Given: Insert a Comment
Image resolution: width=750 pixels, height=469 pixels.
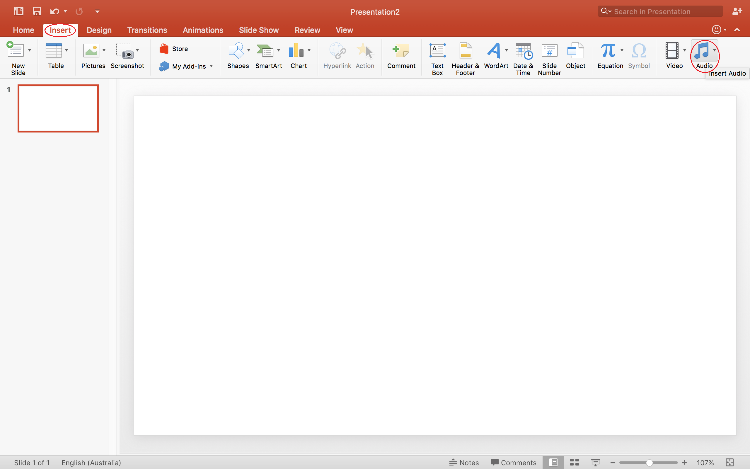Looking at the screenshot, I should pyautogui.click(x=401, y=56).
